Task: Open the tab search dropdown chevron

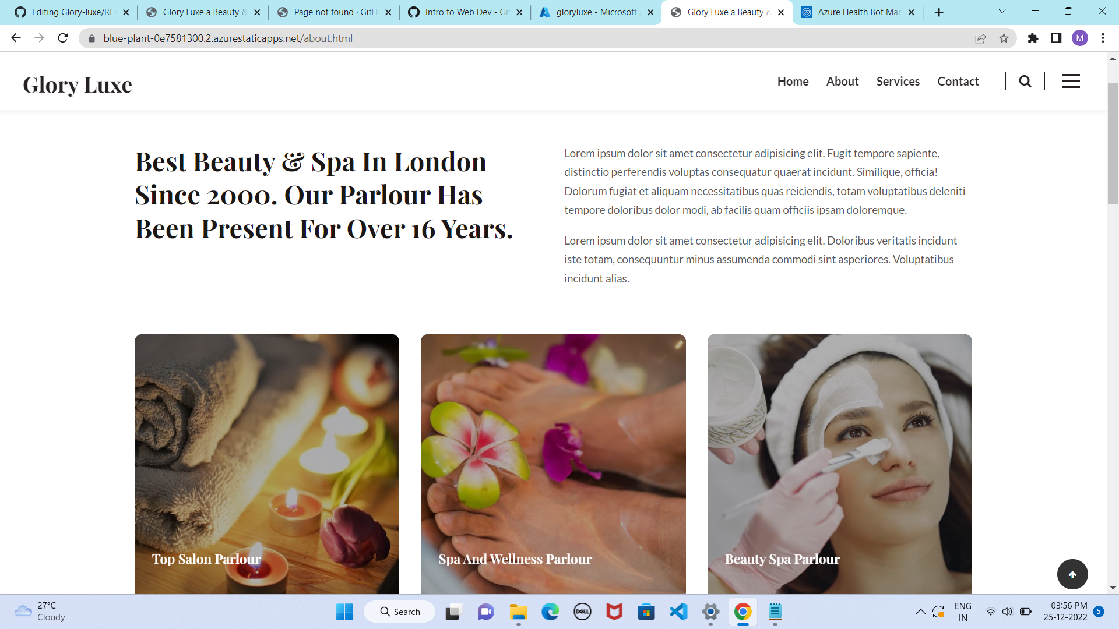Action: point(1002,12)
